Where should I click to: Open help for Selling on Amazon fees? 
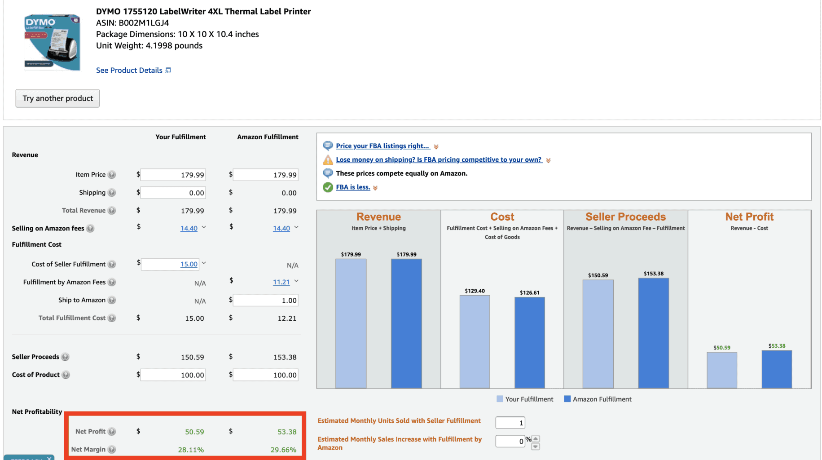(90, 229)
